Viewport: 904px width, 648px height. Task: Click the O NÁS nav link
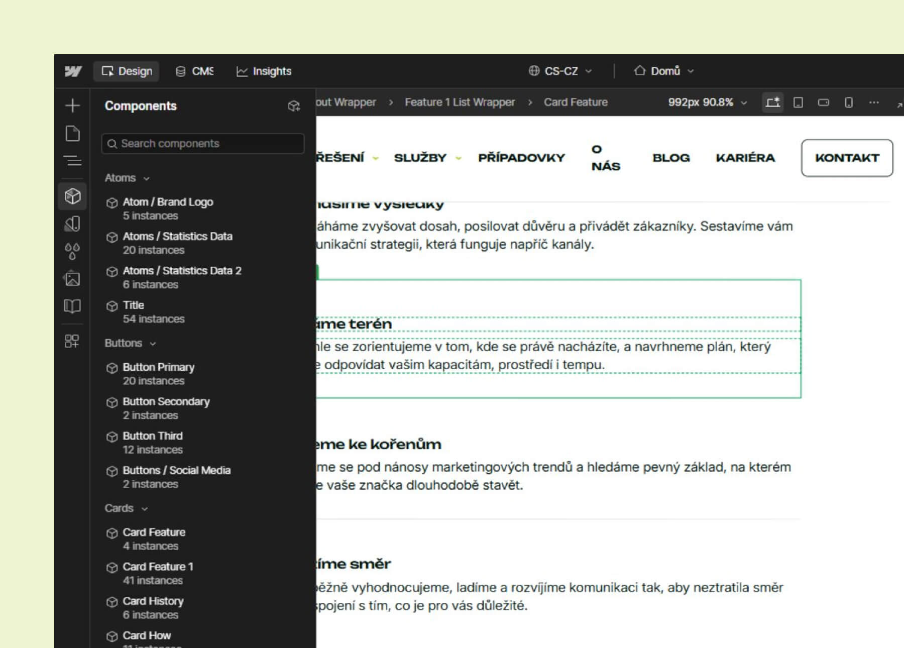click(x=606, y=158)
